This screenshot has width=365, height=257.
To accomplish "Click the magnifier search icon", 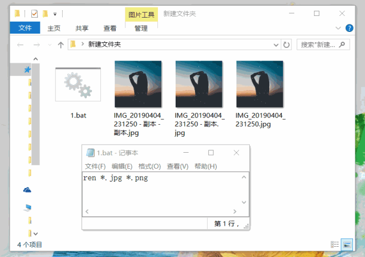I will (342, 44).
